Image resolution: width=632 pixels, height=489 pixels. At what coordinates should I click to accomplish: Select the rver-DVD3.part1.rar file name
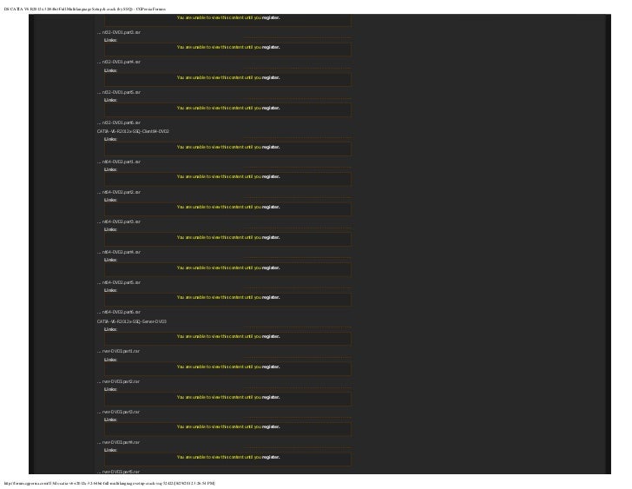click(x=118, y=351)
